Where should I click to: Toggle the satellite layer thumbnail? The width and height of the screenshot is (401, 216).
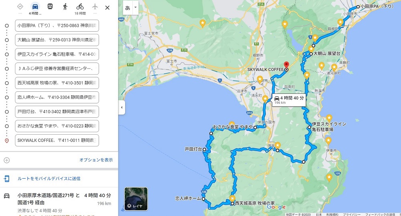136,199
